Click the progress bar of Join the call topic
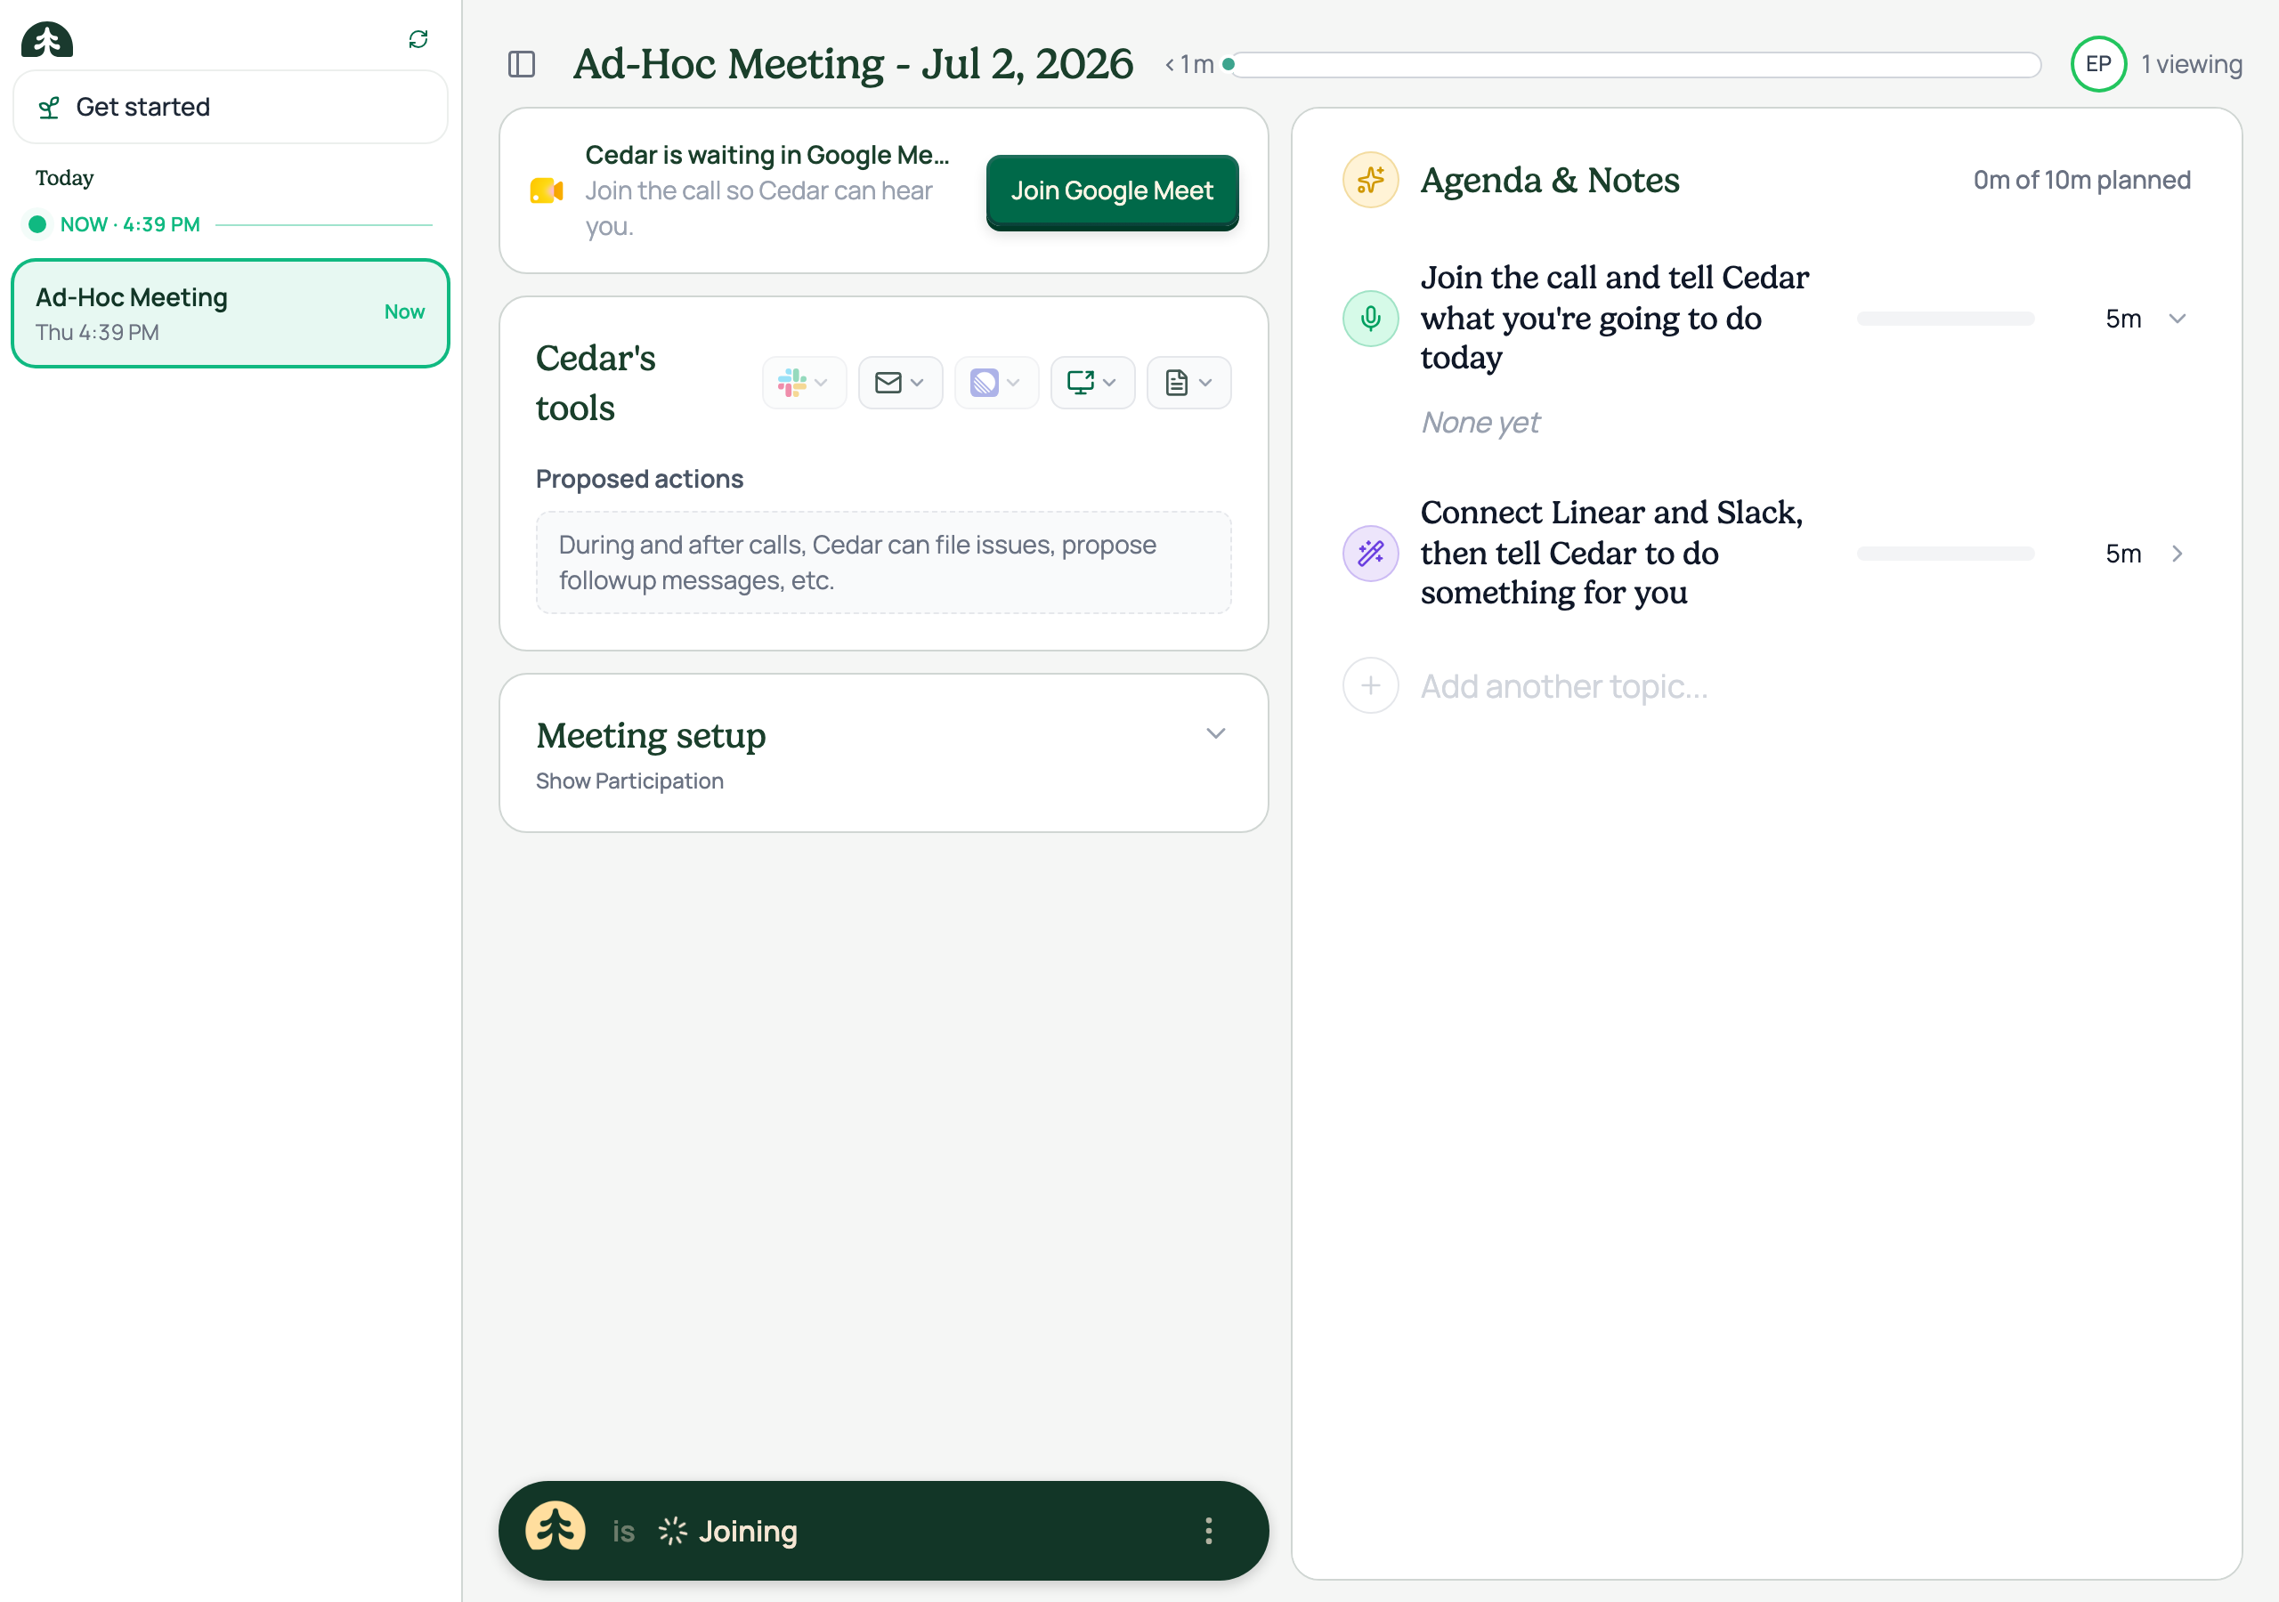 click(1945, 319)
